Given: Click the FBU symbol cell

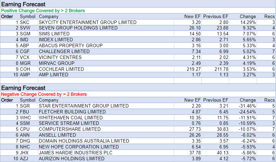Looking at the screenshot, I should point(24,112).
